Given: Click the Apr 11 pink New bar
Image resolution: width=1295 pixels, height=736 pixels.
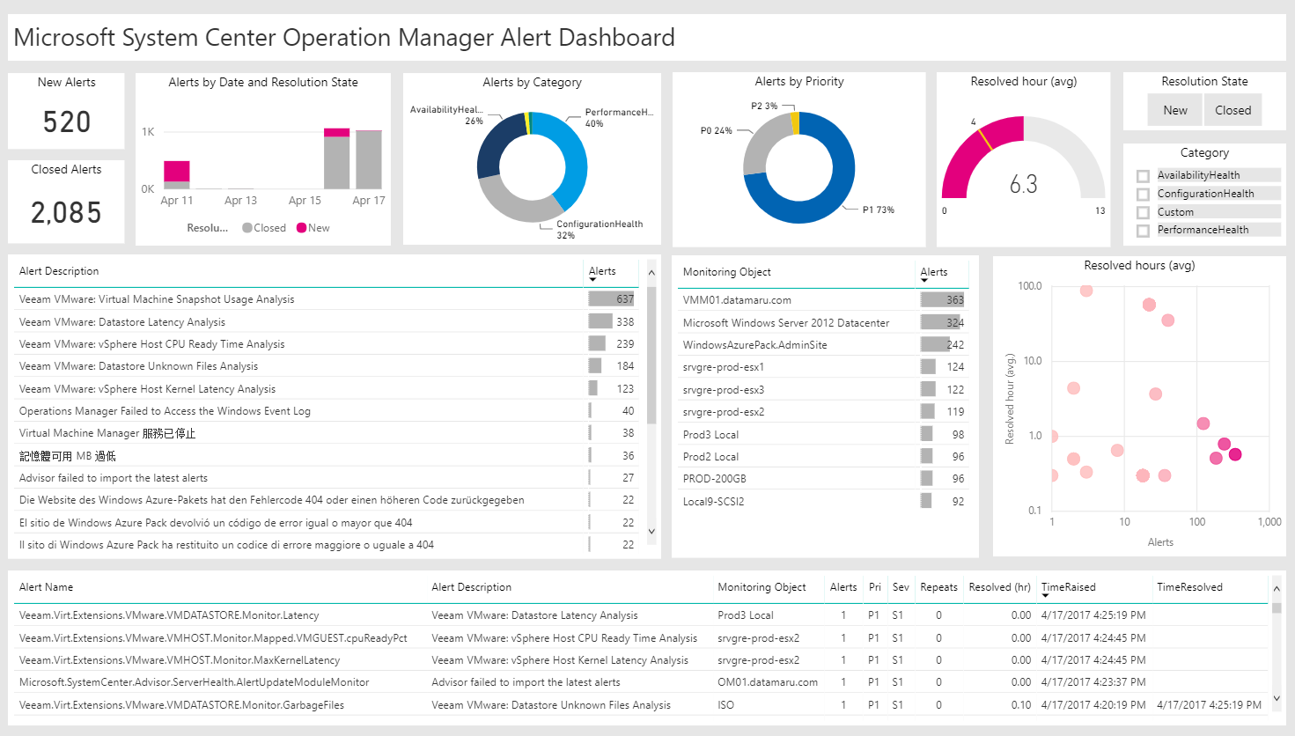Looking at the screenshot, I should pos(177,171).
